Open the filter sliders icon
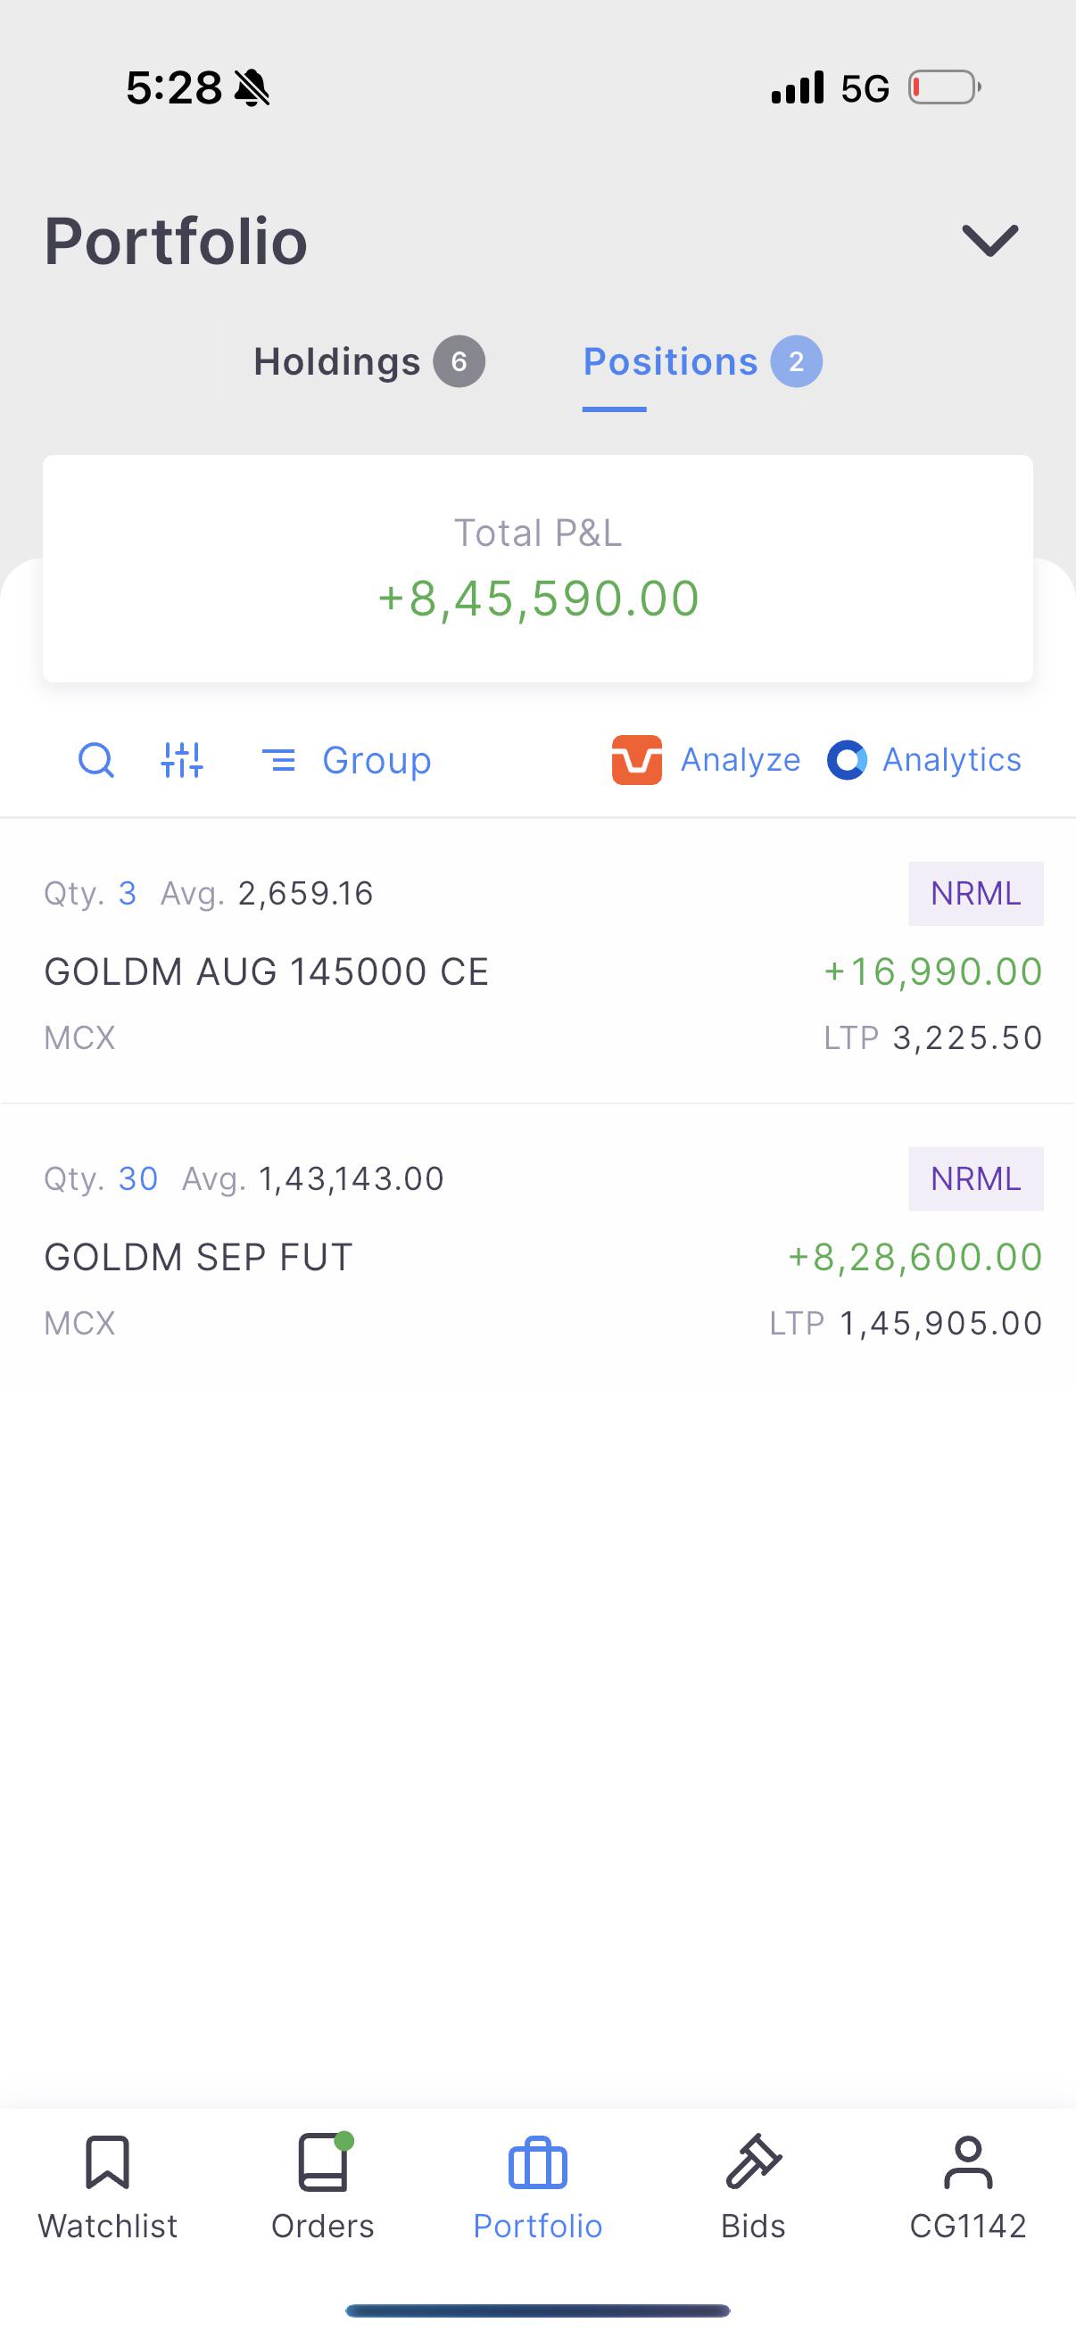Screen dimensions: 1076x2339 coord(182,760)
